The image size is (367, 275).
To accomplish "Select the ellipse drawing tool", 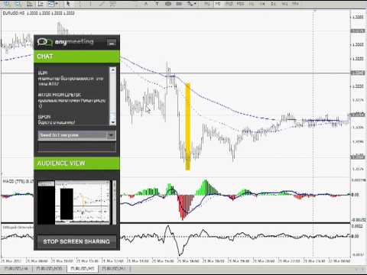I will (168, 4).
